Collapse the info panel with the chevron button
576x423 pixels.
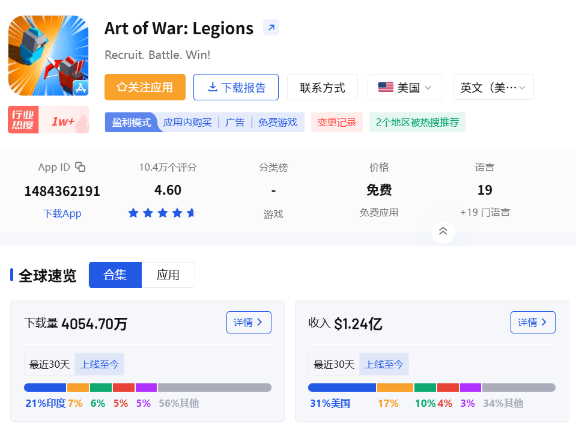click(443, 231)
